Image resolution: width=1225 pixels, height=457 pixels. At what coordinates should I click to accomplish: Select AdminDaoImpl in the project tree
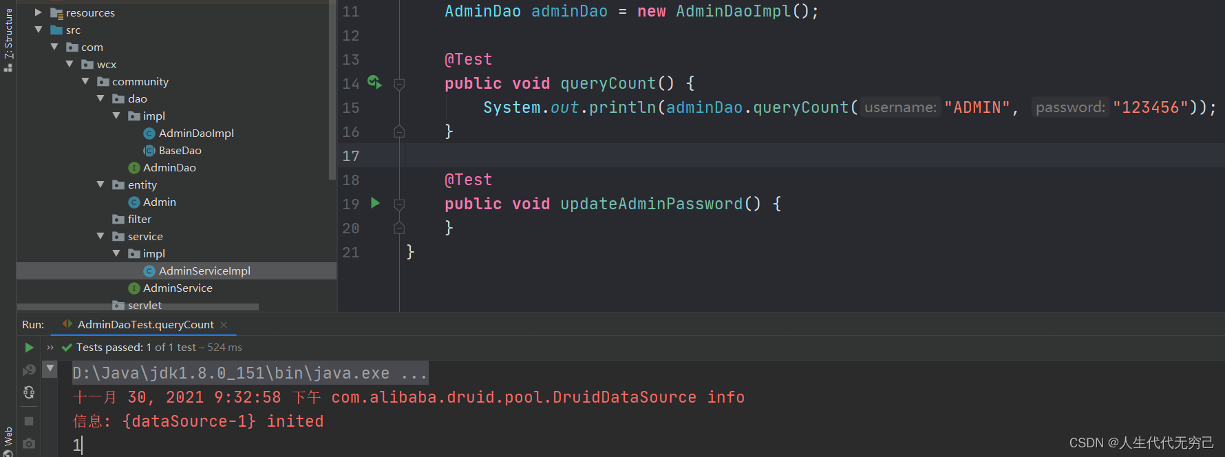196,134
